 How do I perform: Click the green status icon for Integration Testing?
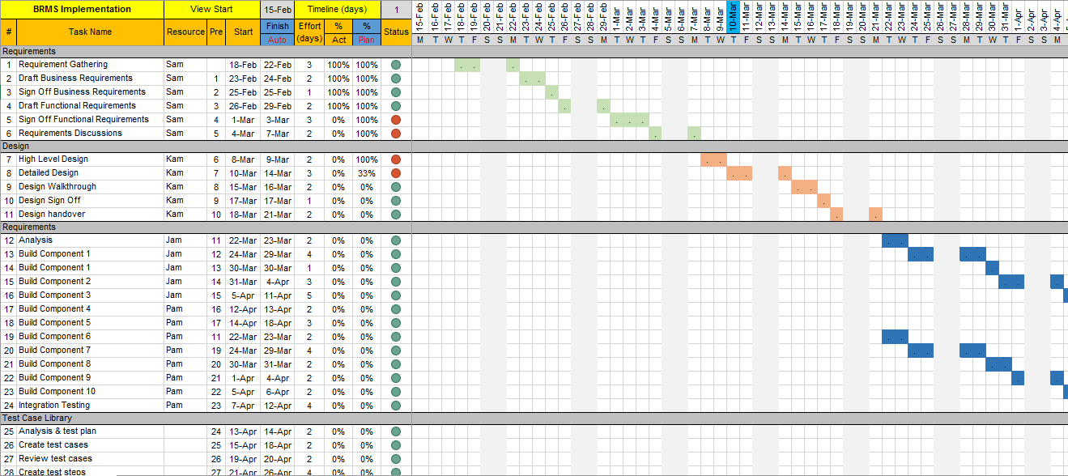click(x=395, y=405)
